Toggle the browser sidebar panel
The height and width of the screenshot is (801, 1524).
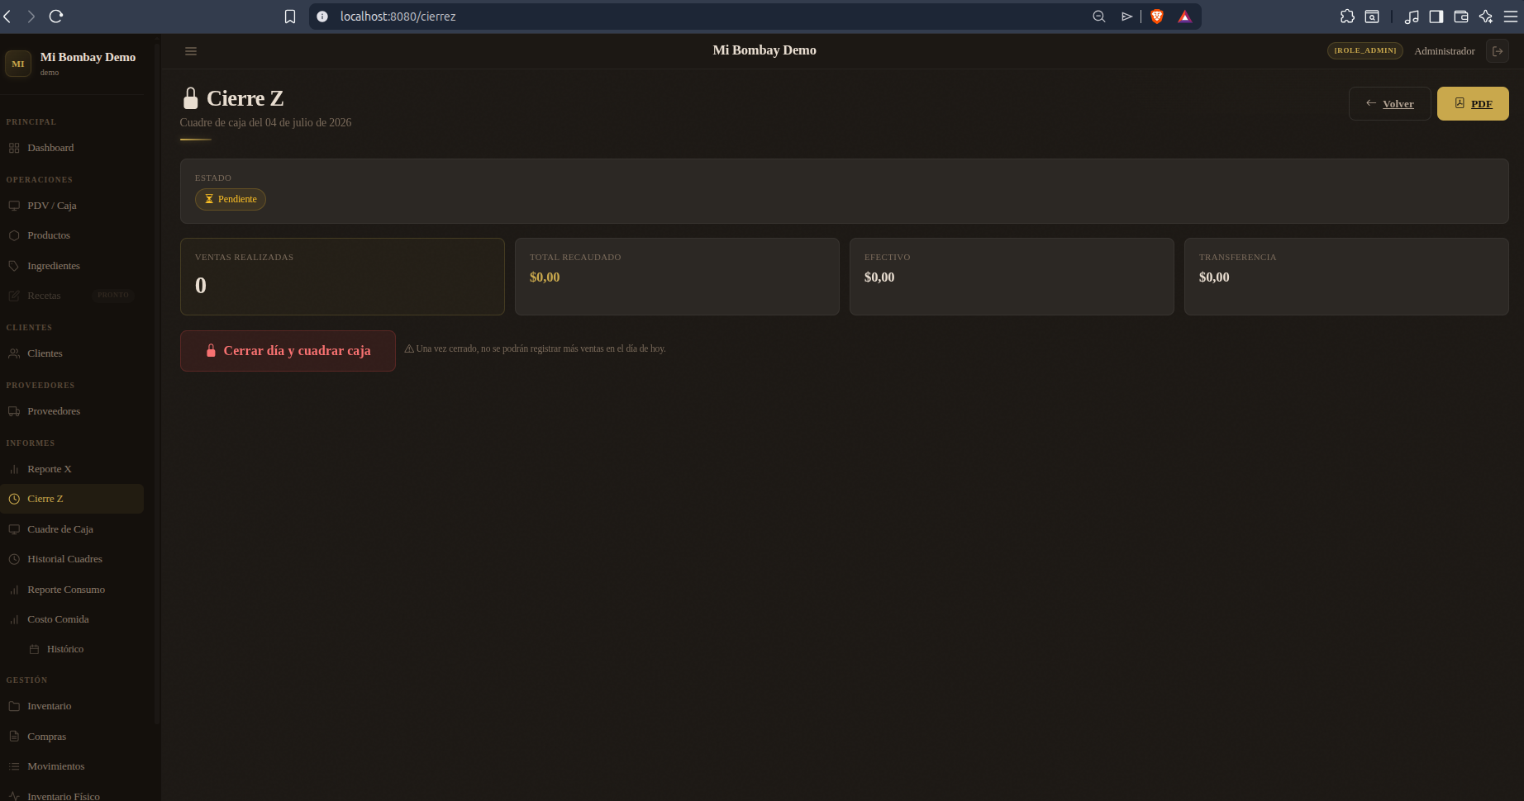1436,17
